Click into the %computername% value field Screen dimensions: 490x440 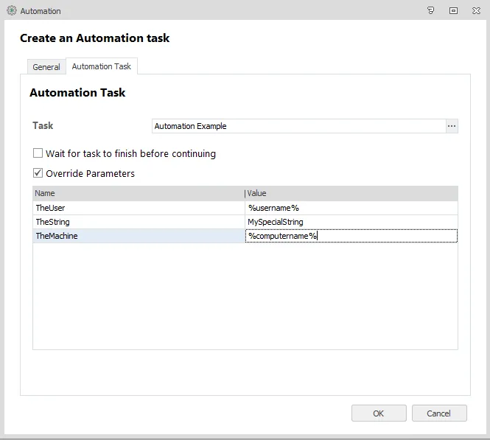351,236
